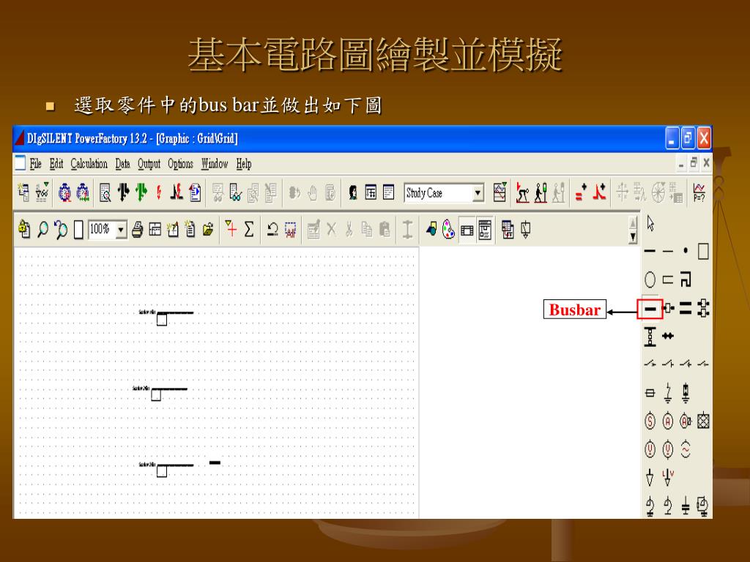Viewport: 750px width, 562px height.
Task: Click the Reset Calculation stopwatch icon
Action: [64, 192]
